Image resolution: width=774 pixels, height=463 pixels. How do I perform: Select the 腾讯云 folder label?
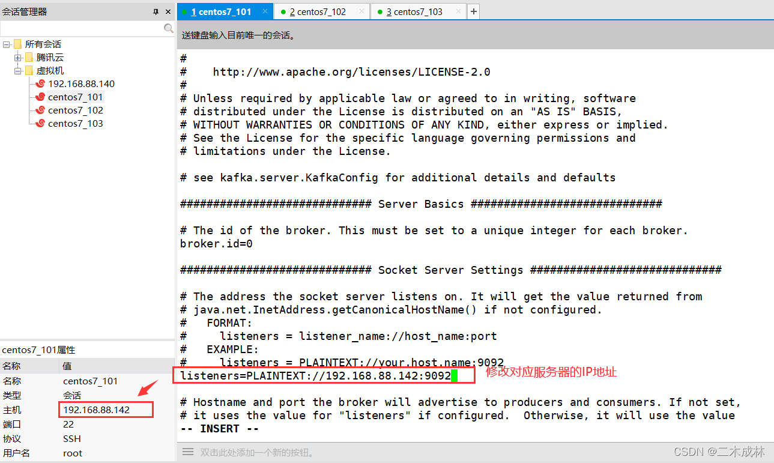50,58
